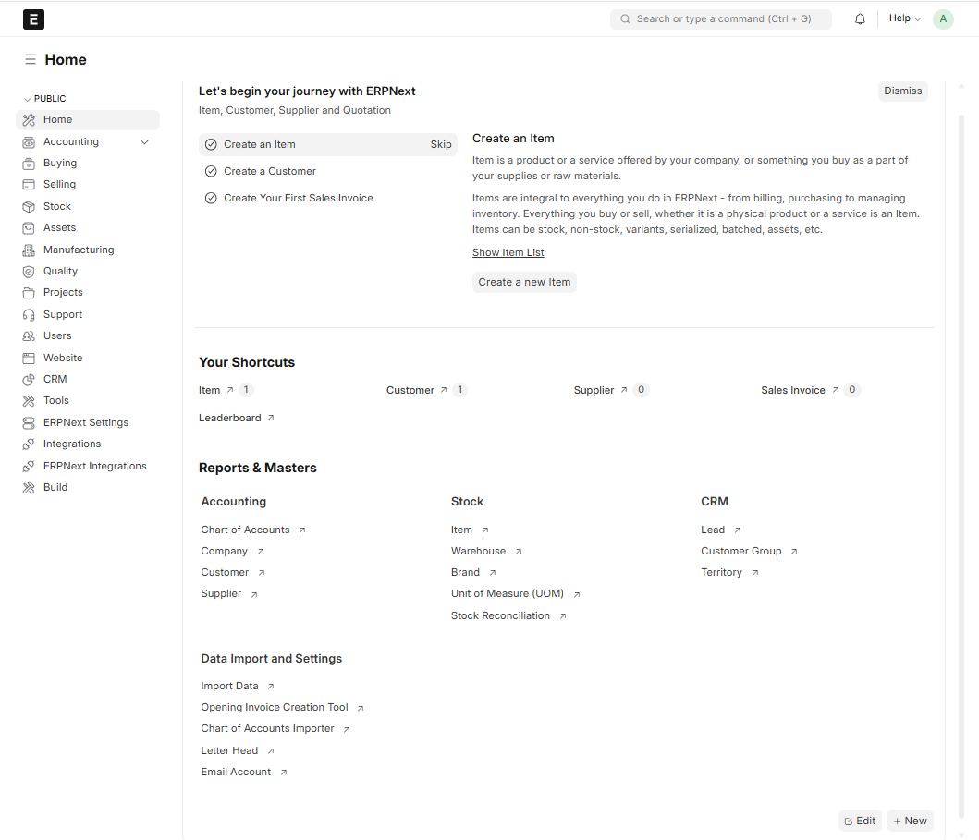The width and height of the screenshot is (979, 840).
Task: Click the Projects folder icon
Action: (29, 293)
